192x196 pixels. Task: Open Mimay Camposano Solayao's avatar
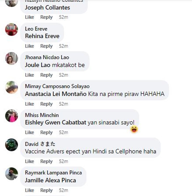pyautogui.click(x=12, y=87)
